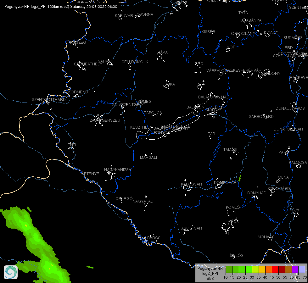Click the KAPOSVÁR city label

191,184
